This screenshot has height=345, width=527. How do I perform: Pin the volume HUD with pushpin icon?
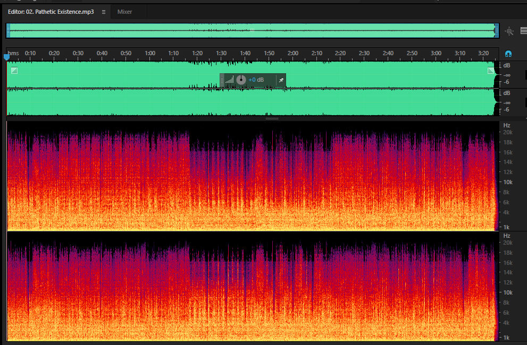(281, 80)
